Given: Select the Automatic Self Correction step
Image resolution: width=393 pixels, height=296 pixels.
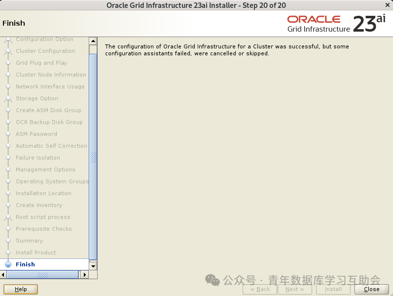Looking at the screenshot, I should (x=51, y=146).
